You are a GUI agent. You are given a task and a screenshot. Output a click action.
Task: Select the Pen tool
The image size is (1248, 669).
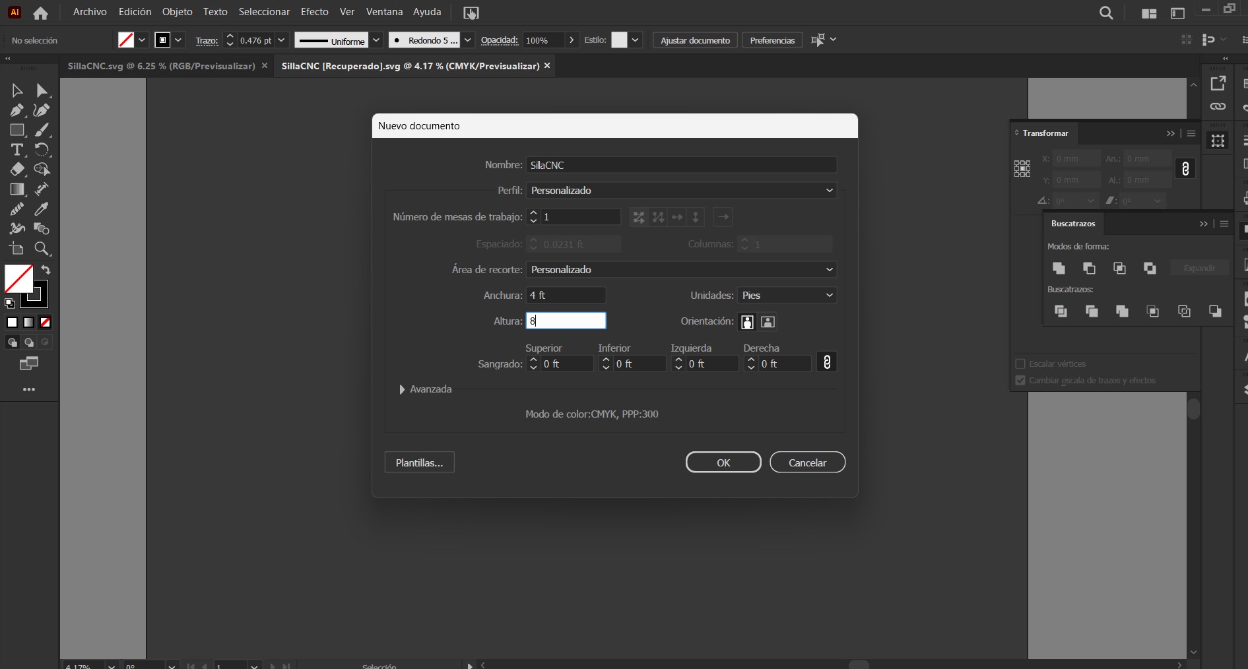(x=16, y=110)
